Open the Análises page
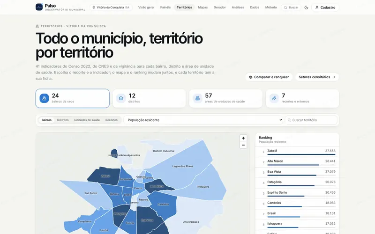Viewport: 375px width, 234px height. (238, 7)
